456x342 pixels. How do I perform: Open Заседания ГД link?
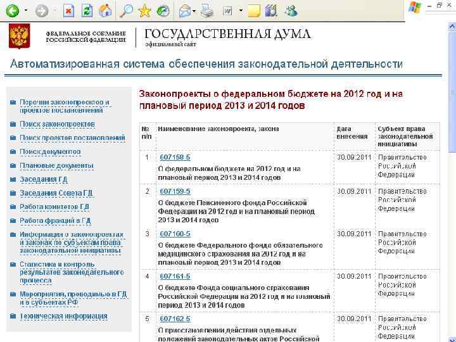click(x=44, y=179)
